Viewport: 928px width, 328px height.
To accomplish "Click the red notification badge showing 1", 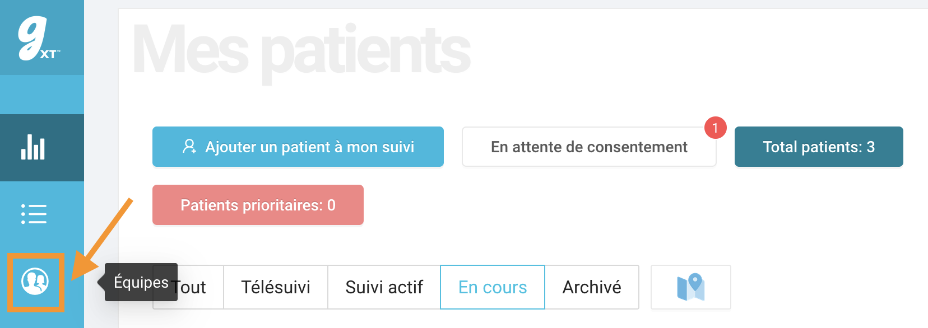I will pos(715,128).
